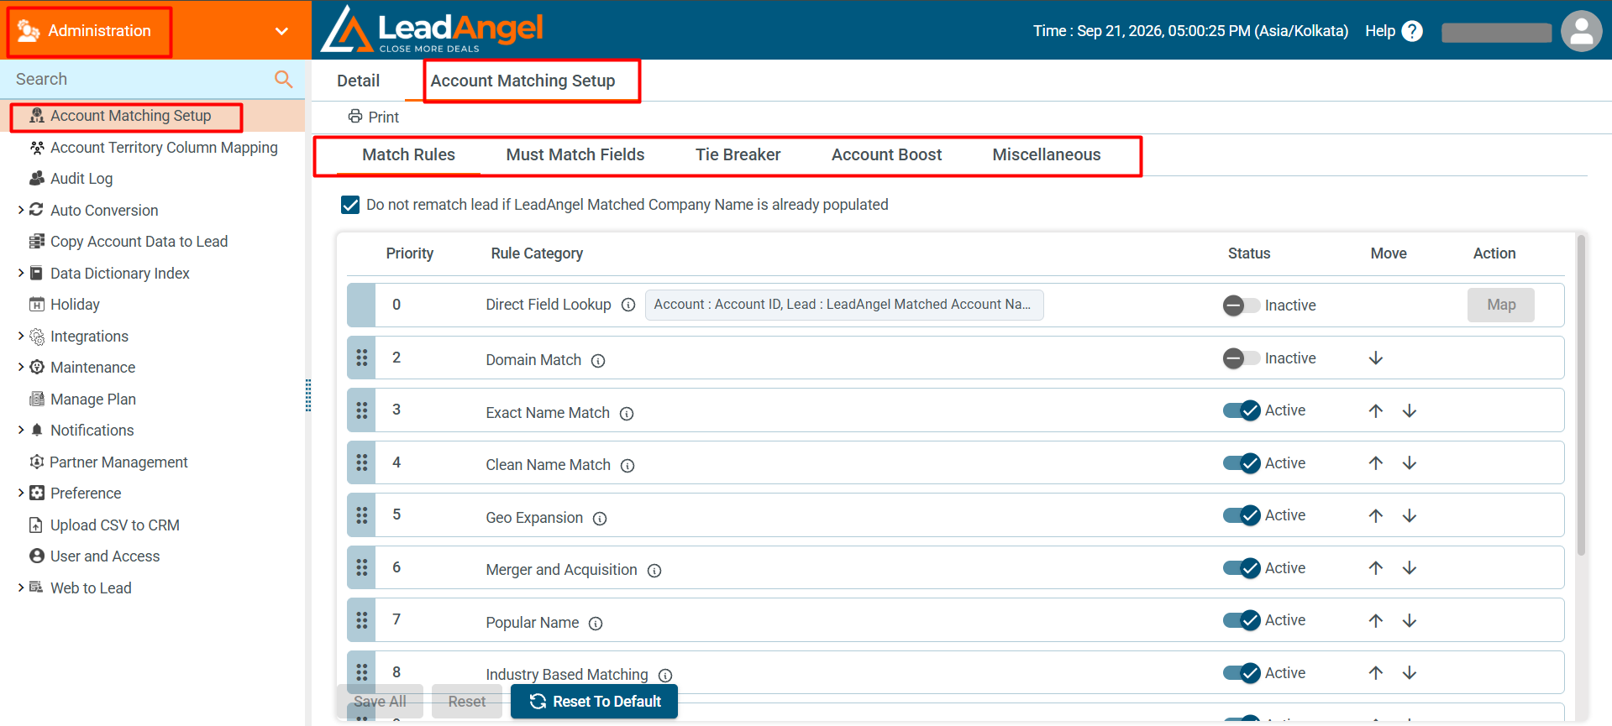The height and width of the screenshot is (726, 1612).
Task: Click the sidebar Search input field
Action: 139,79
